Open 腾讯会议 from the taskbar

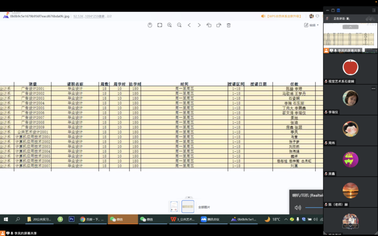point(210,219)
